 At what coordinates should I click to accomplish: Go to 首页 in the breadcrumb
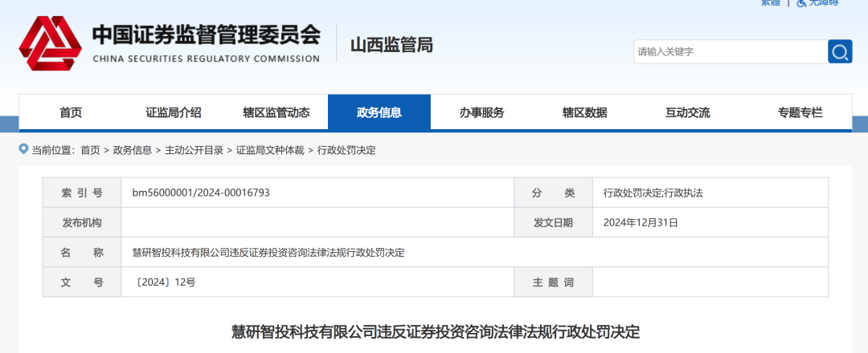pyautogui.click(x=90, y=150)
